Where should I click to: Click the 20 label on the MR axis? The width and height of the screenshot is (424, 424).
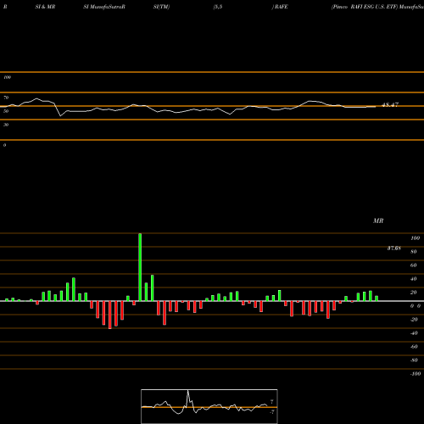pos(414,293)
